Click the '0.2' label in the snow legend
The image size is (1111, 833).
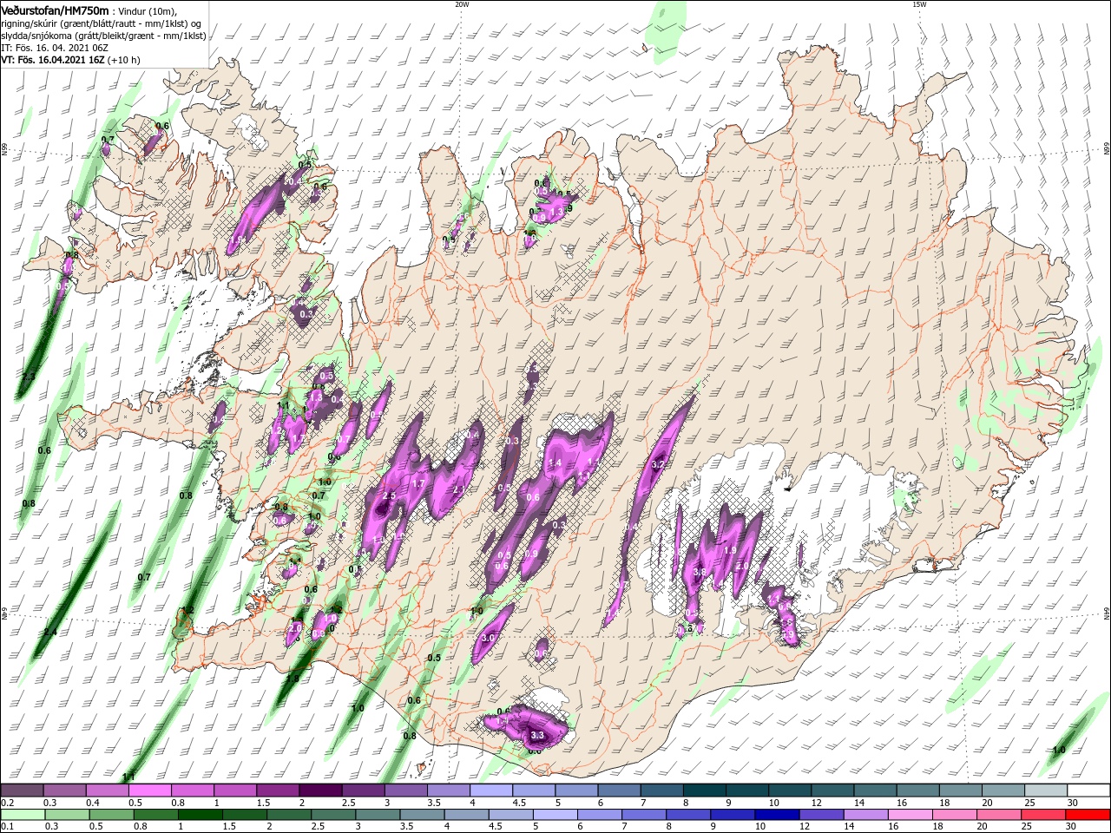click(7, 803)
